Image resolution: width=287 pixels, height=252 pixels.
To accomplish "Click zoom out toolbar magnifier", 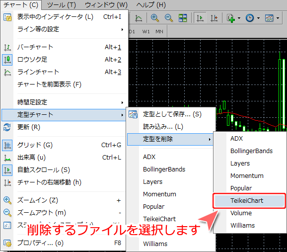I will pyautogui.click(x=169, y=18).
